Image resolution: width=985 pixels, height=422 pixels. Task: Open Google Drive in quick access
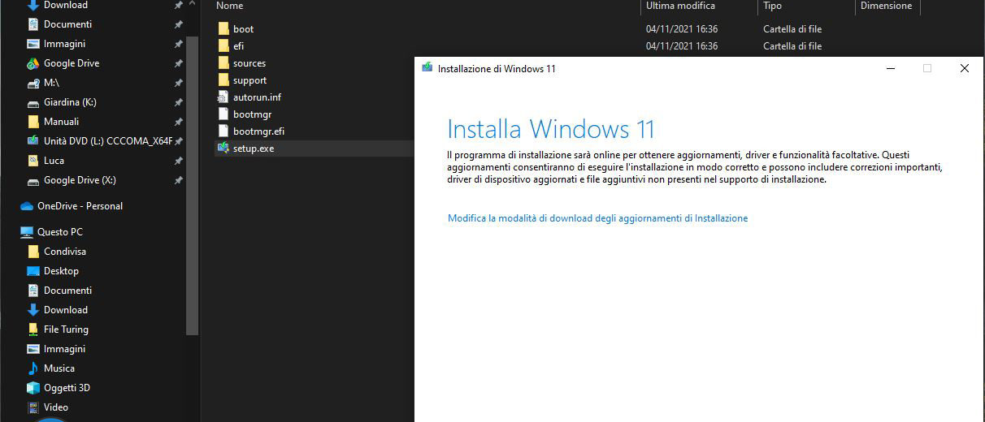click(72, 63)
